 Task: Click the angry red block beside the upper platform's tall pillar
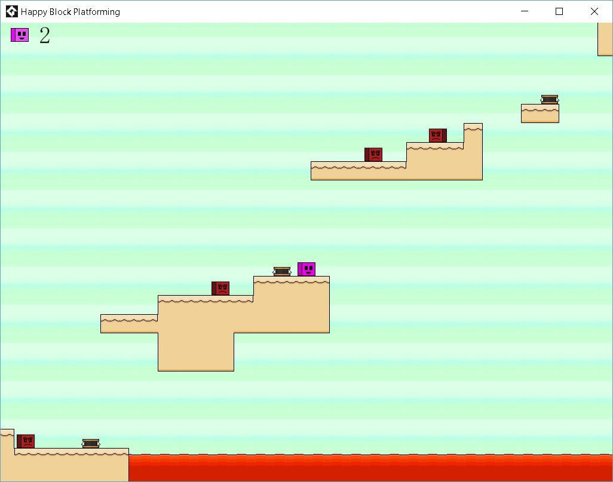coord(438,136)
